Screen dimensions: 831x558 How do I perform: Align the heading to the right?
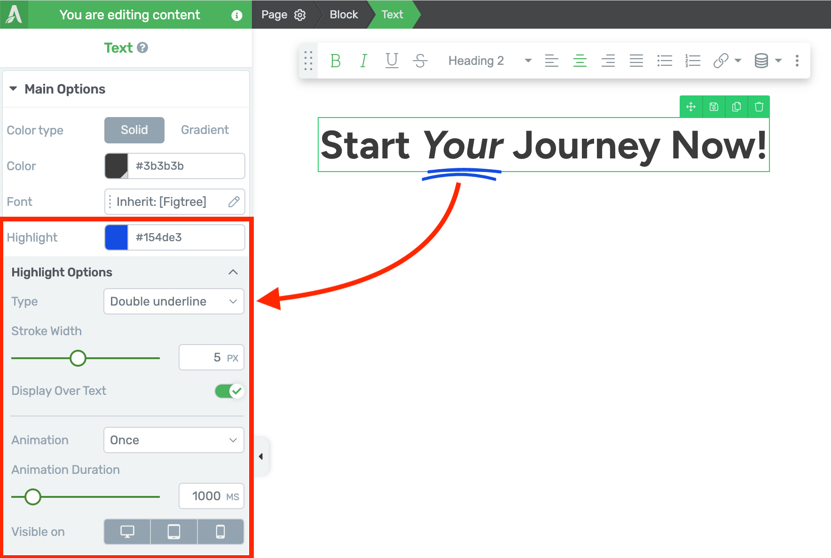[x=608, y=60]
